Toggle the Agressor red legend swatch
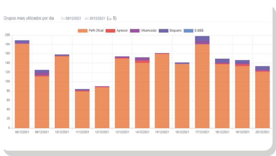The height and width of the screenshot is (156, 276). (110, 31)
